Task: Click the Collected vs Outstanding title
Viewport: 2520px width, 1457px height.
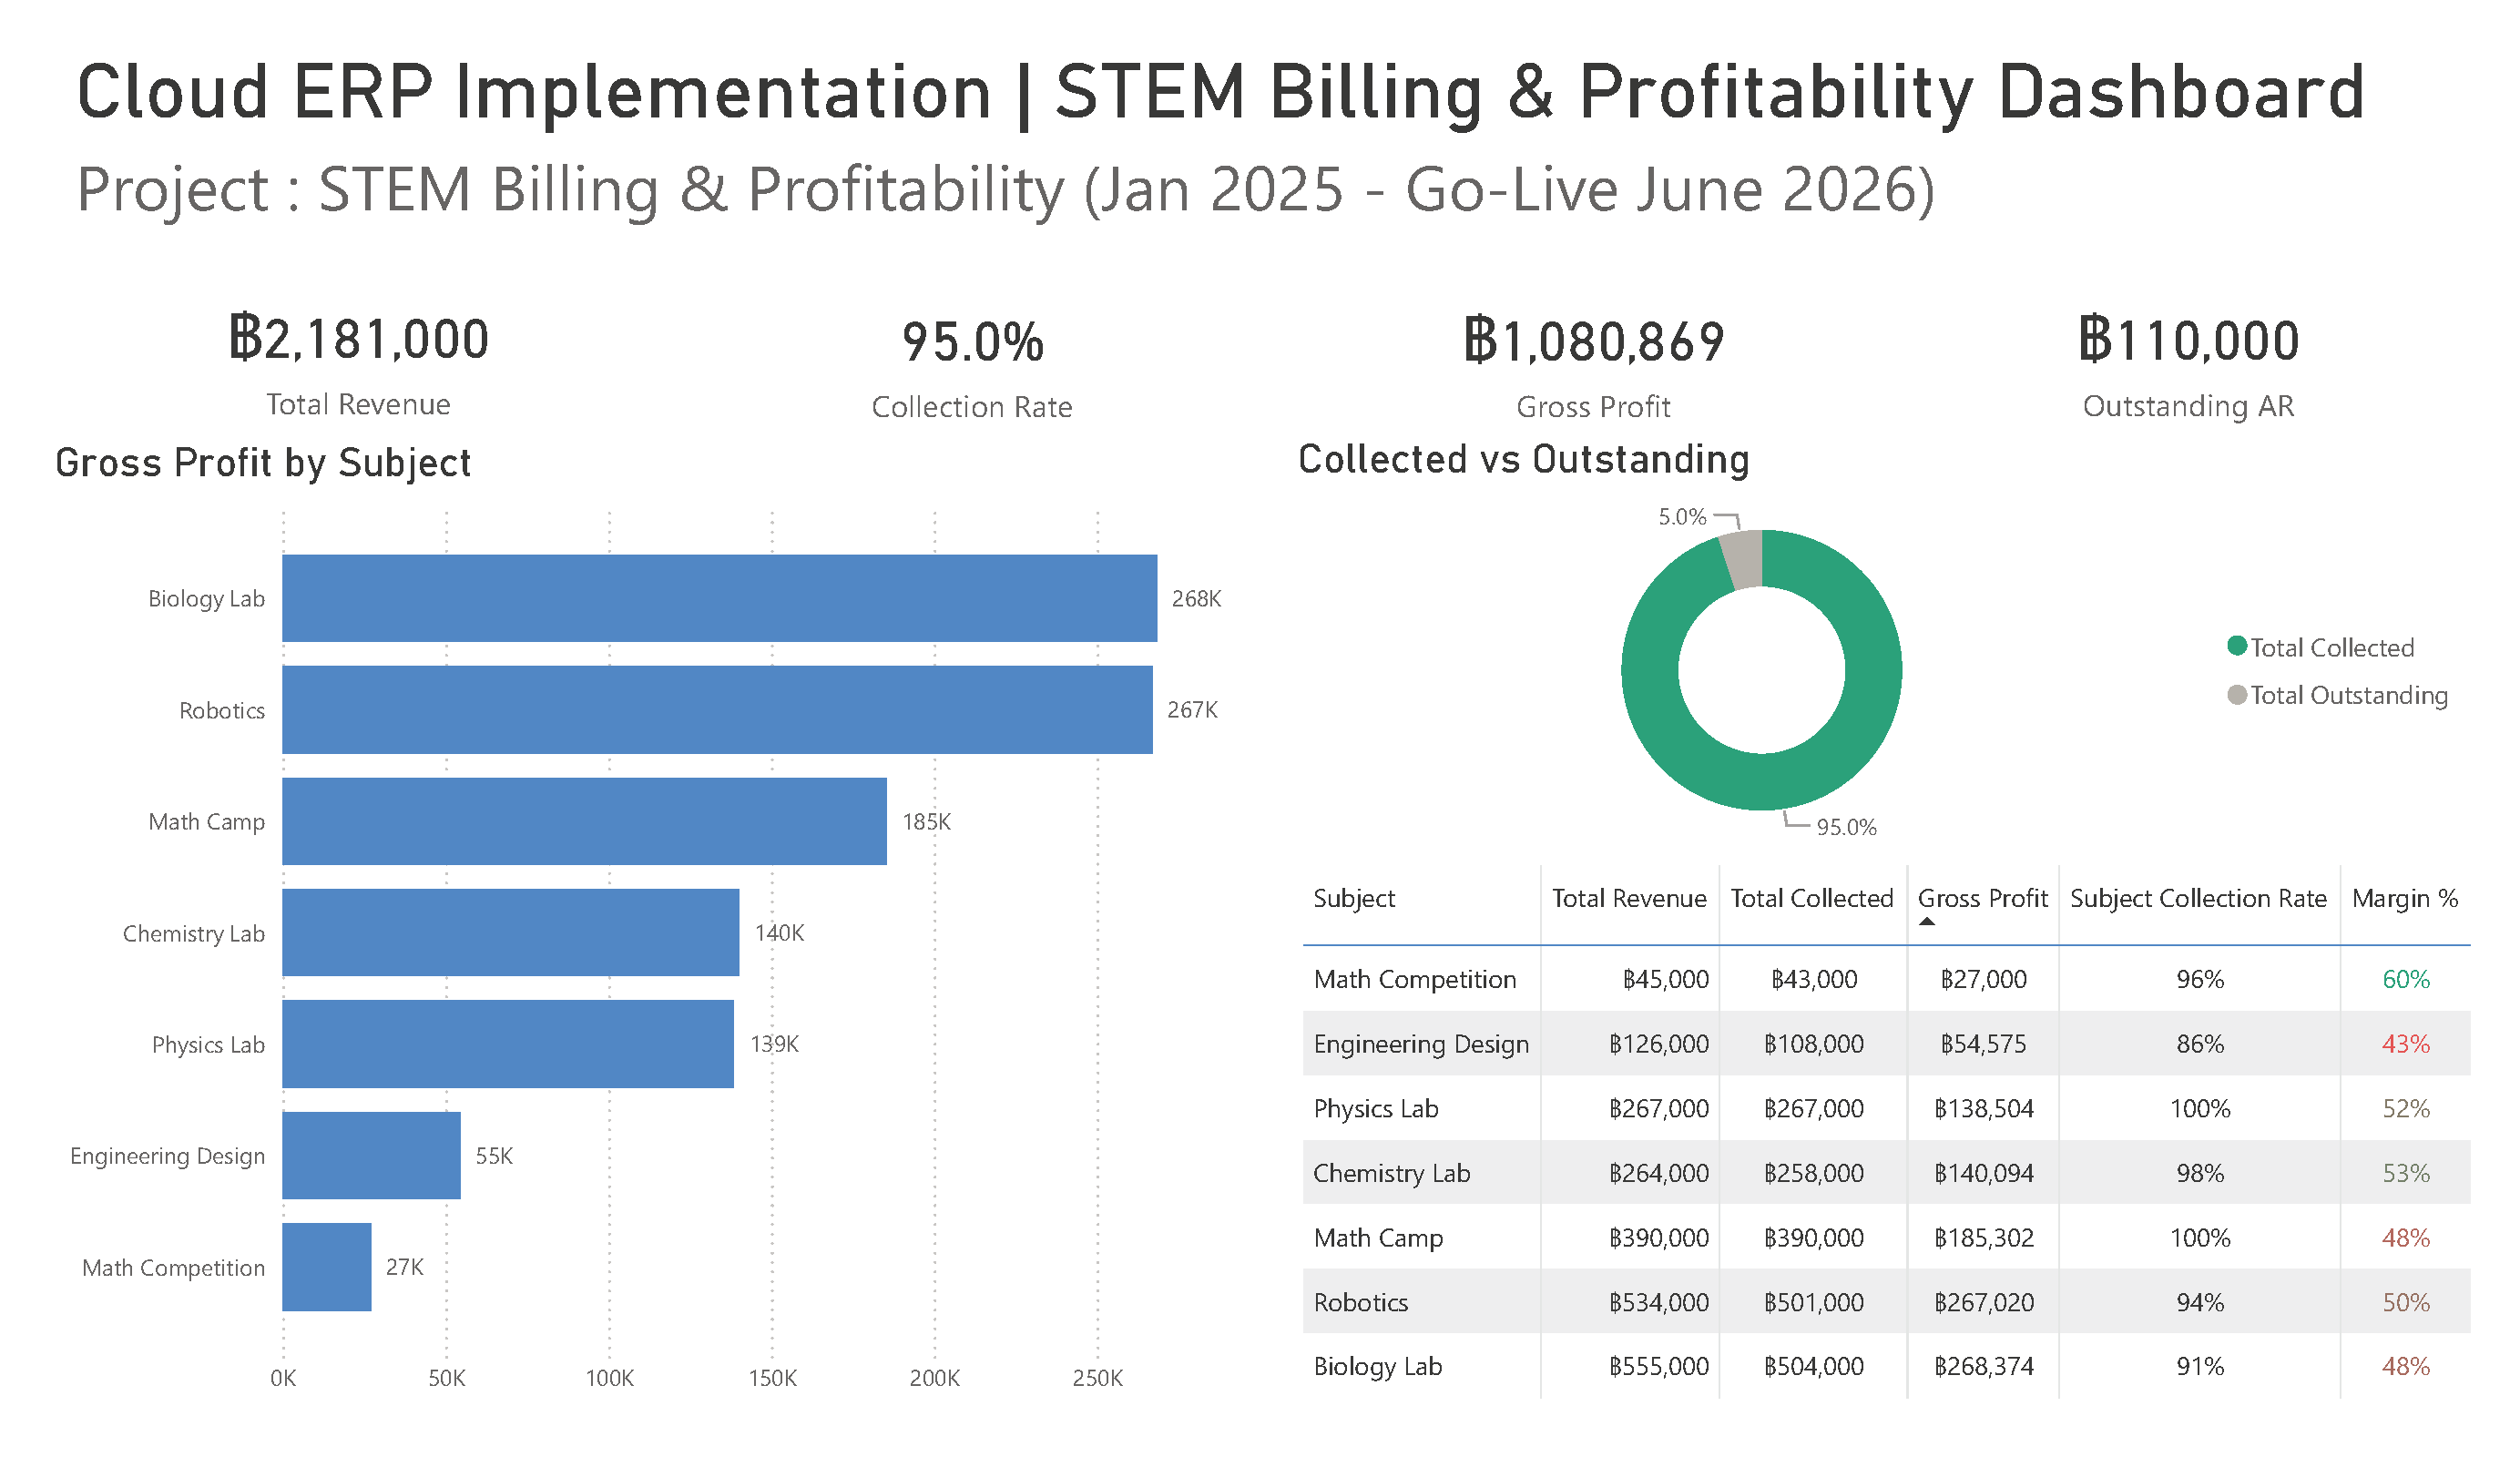Action: [1523, 459]
